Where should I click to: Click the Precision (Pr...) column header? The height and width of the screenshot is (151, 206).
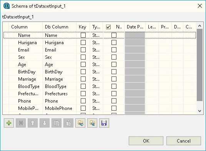pos(165,27)
